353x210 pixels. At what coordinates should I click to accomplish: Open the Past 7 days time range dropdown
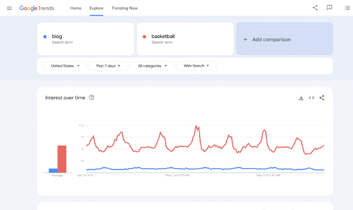coord(108,66)
